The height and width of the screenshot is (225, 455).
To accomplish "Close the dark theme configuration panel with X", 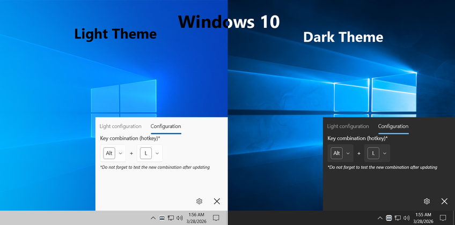I will (x=444, y=201).
